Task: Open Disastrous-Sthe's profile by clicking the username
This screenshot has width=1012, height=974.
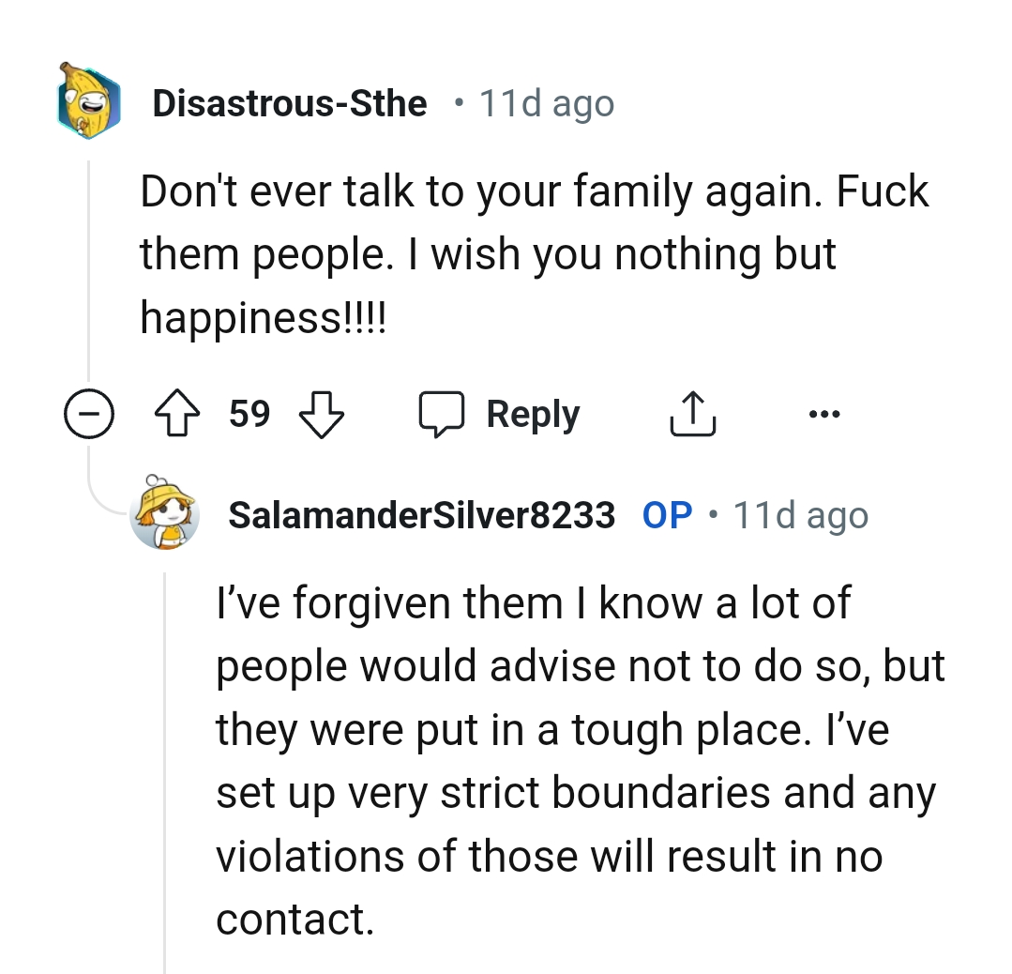Action: [x=291, y=103]
